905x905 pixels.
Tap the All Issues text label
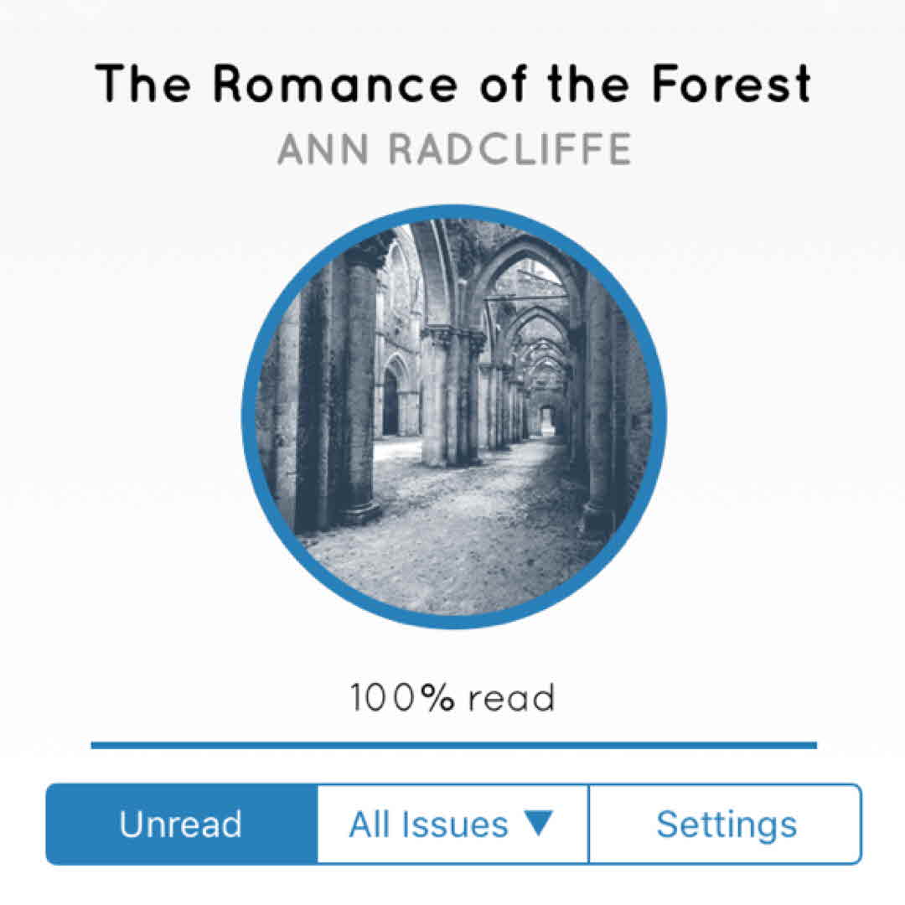(x=428, y=824)
